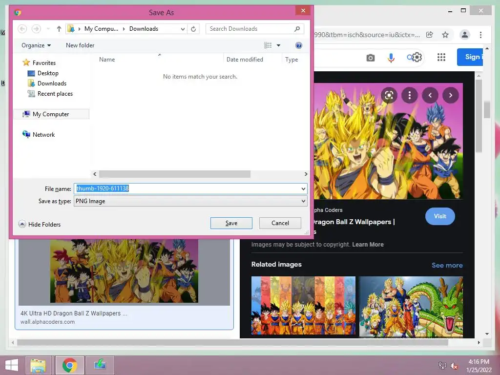Viewport: 500px width, 375px height.
Task: Open the Learn More copyright link
Action: pyautogui.click(x=368, y=245)
